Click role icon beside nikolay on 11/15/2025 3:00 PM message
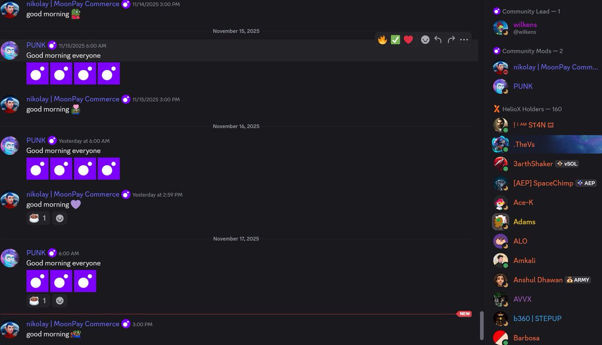The width and height of the screenshot is (602, 345). click(126, 99)
